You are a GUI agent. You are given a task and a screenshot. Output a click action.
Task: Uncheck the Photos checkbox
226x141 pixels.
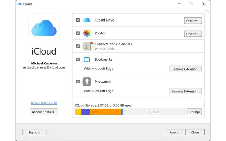(78, 33)
